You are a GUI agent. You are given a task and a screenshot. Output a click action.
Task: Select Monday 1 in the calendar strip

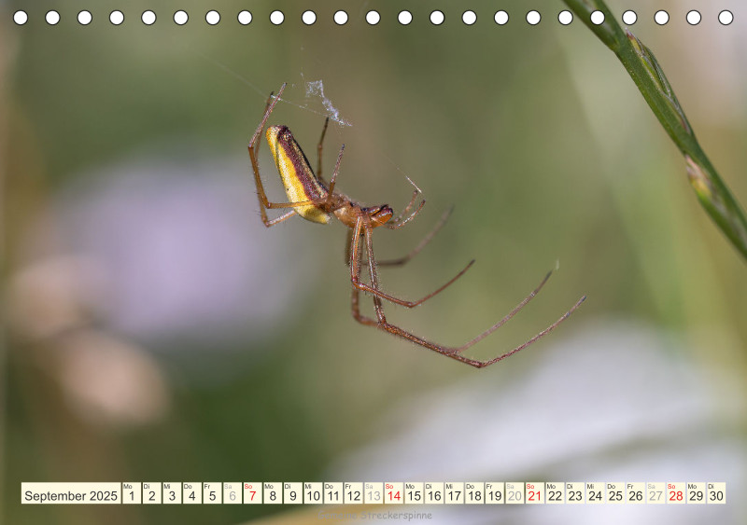[132, 493]
